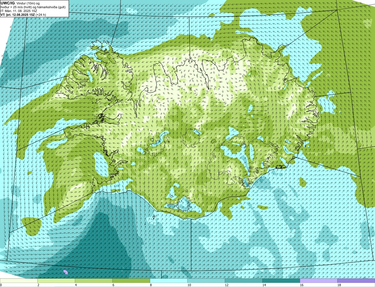Click the '16' tick label on scale
The image size is (375, 287).
302,285
